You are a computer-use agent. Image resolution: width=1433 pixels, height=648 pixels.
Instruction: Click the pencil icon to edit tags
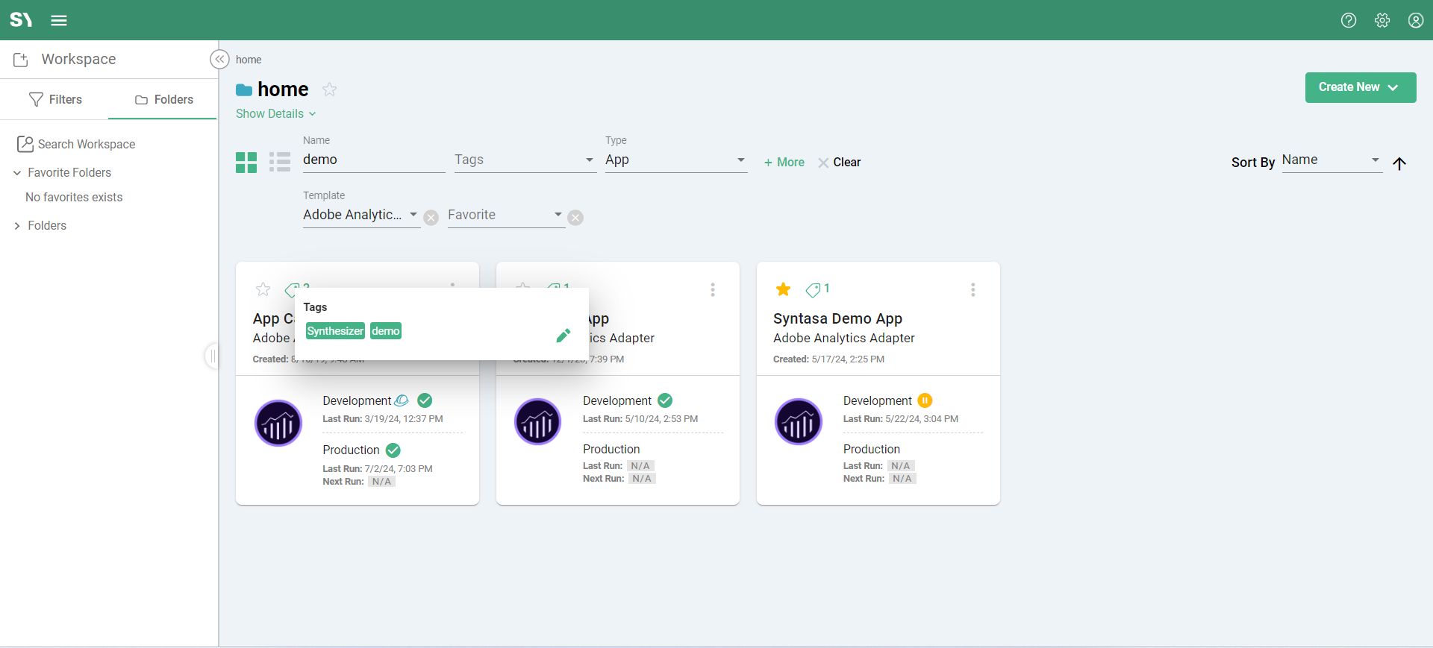[x=563, y=336]
